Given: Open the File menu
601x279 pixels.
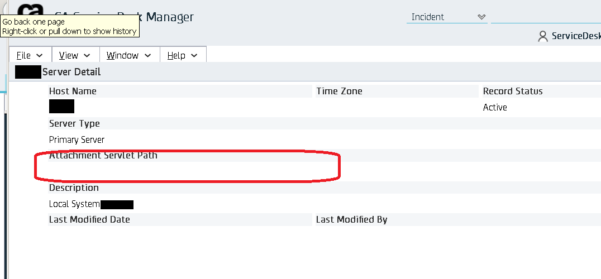Looking at the screenshot, I should point(30,55).
